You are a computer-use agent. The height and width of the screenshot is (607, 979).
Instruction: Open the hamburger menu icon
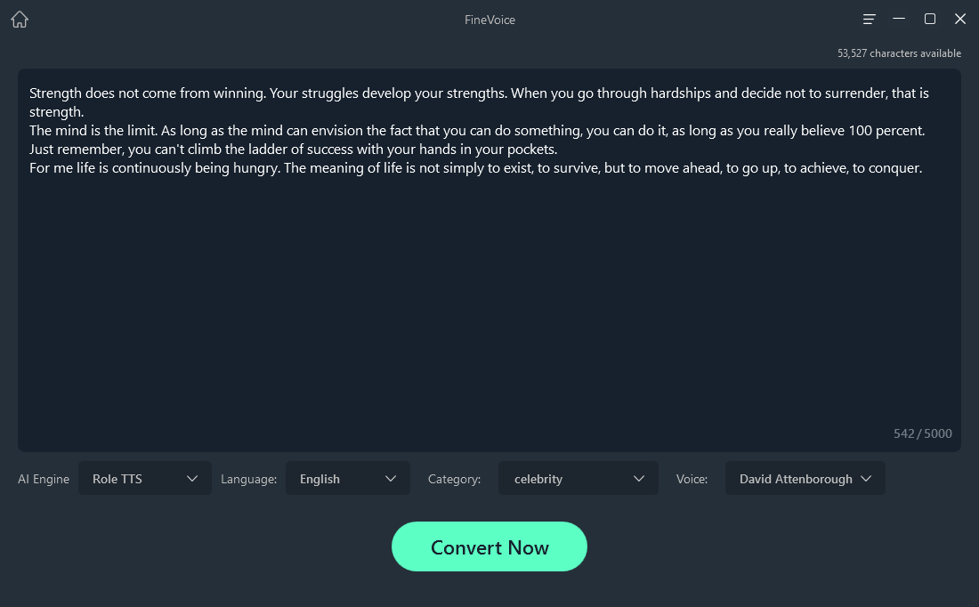870,20
